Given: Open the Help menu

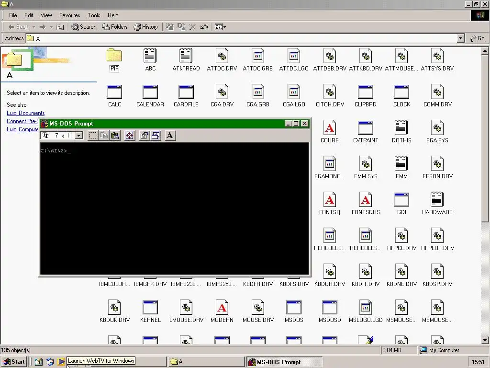Looking at the screenshot, I should tap(113, 15).
